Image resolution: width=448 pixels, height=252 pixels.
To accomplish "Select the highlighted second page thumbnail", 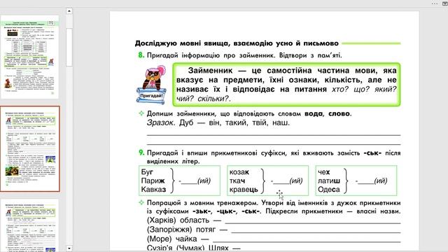I will pyautogui.click(x=30, y=149).
